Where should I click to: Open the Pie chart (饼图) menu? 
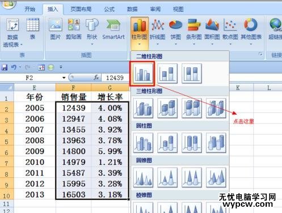[x=175, y=32]
